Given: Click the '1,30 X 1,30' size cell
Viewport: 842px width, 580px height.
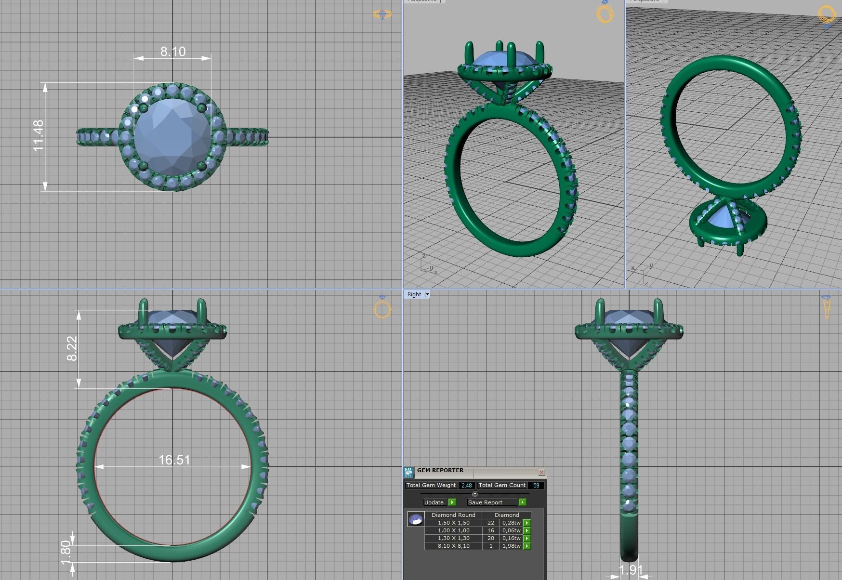Looking at the screenshot, I should pos(453,538).
